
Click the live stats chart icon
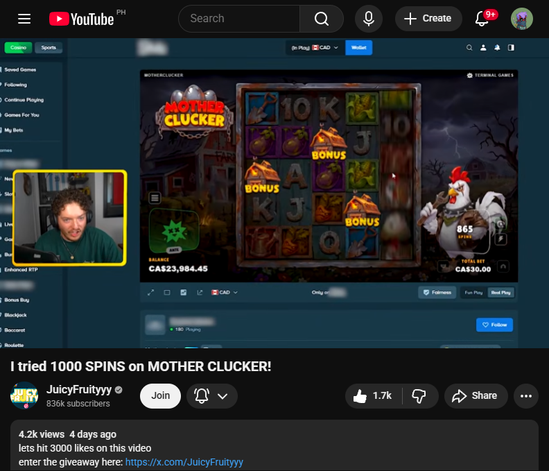(184, 292)
